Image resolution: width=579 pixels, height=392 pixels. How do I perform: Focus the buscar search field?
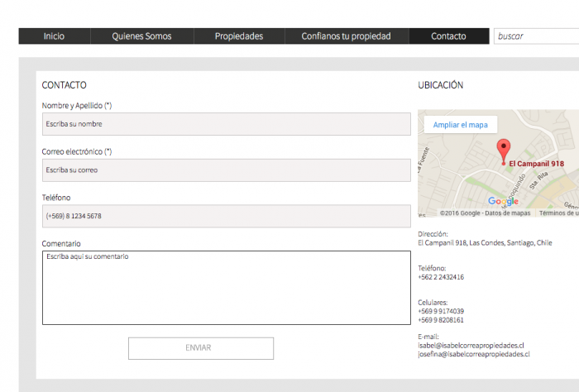click(x=536, y=36)
